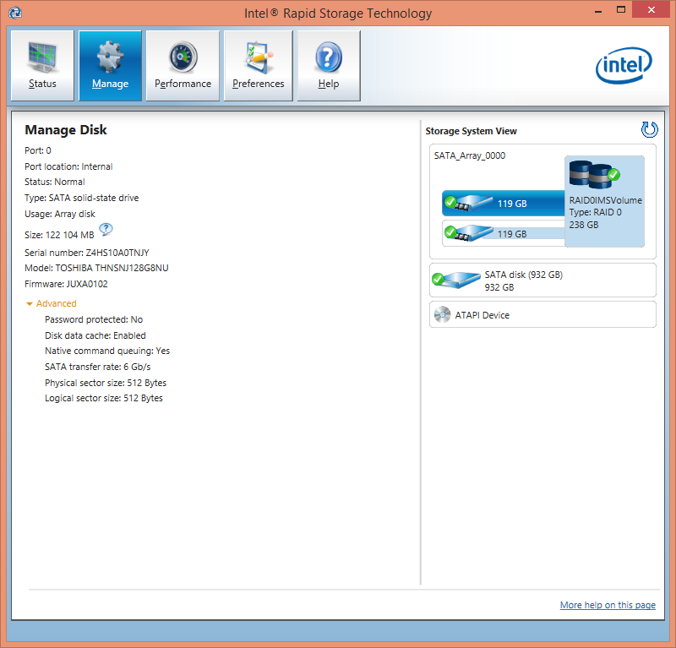
Task: Click the Performance gauge icon
Action: [x=183, y=57]
